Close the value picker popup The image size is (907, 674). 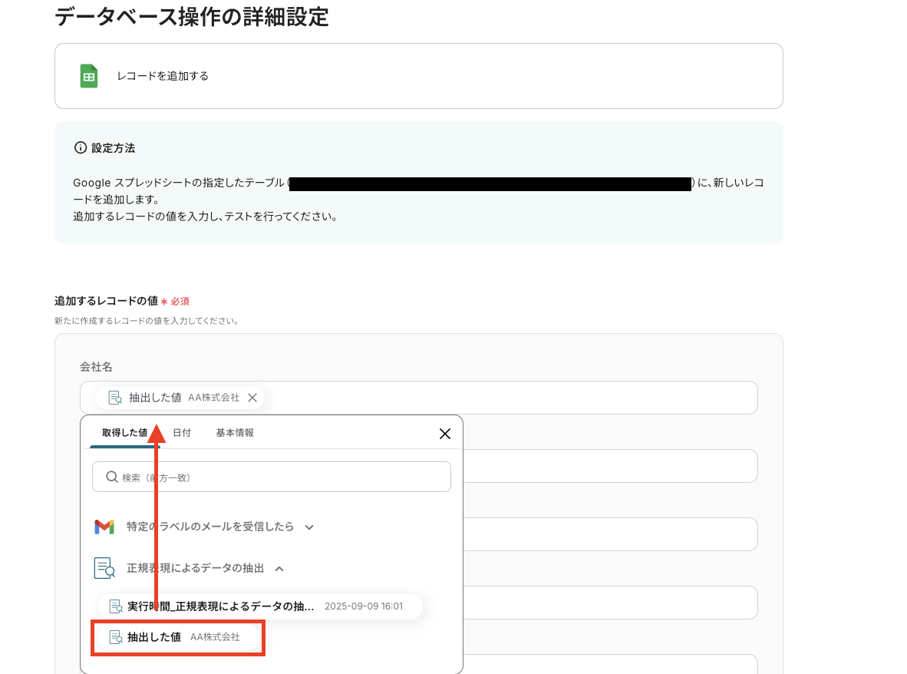tap(444, 433)
